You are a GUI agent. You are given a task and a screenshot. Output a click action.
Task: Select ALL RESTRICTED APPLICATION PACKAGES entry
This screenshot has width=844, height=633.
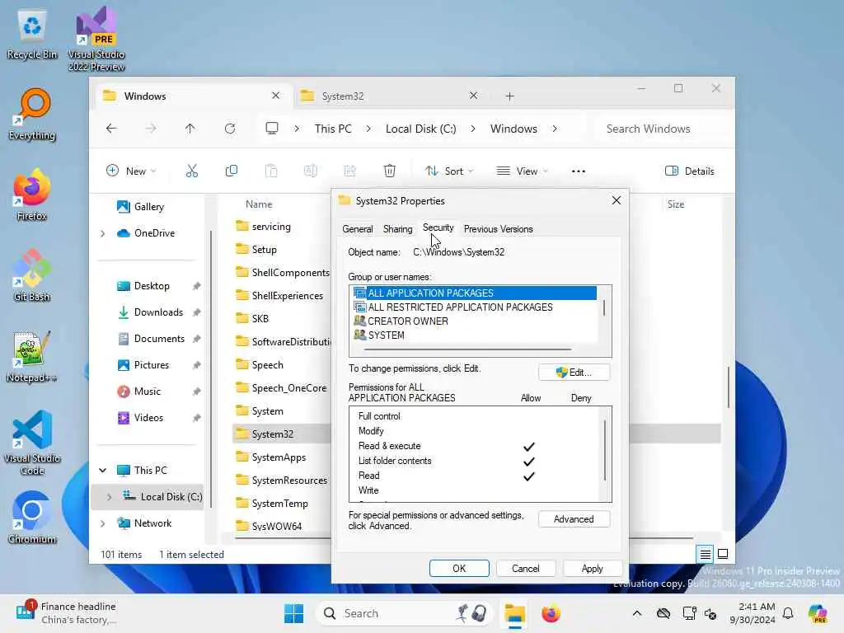460,307
